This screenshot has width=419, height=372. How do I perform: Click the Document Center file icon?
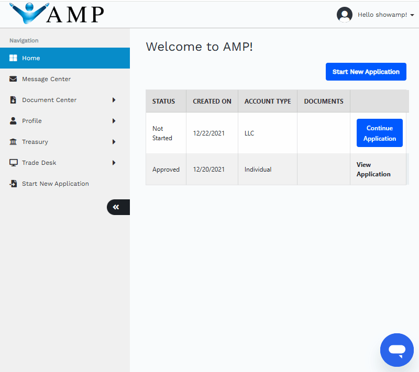click(14, 100)
